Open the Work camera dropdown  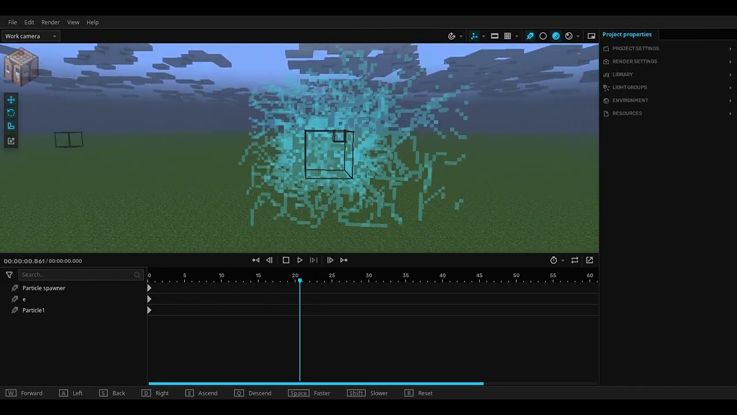(x=31, y=36)
